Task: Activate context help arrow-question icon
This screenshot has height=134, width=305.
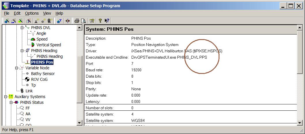Action: (x=107, y=21)
